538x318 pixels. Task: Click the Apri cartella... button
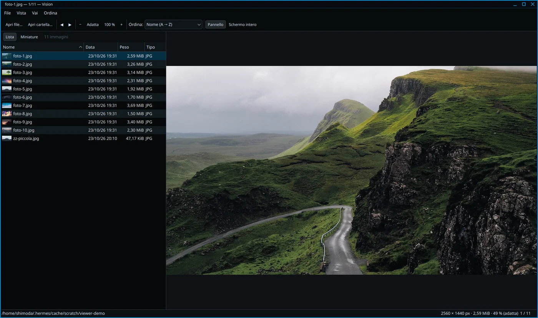40,25
